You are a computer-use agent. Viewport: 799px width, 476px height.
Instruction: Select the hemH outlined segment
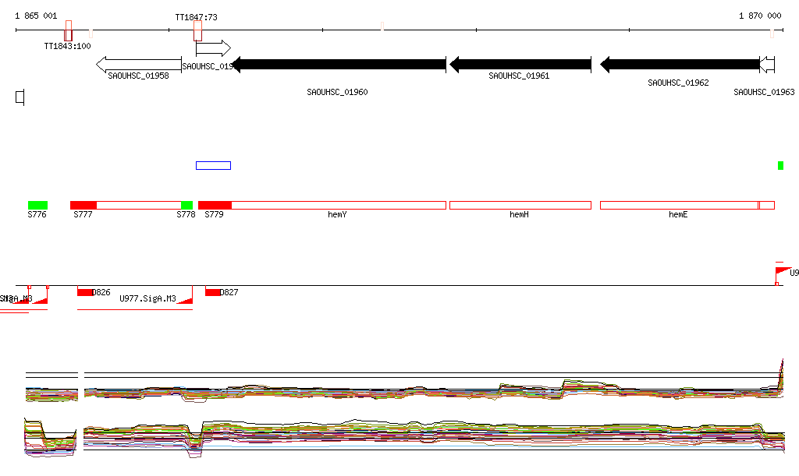(x=520, y=205)
